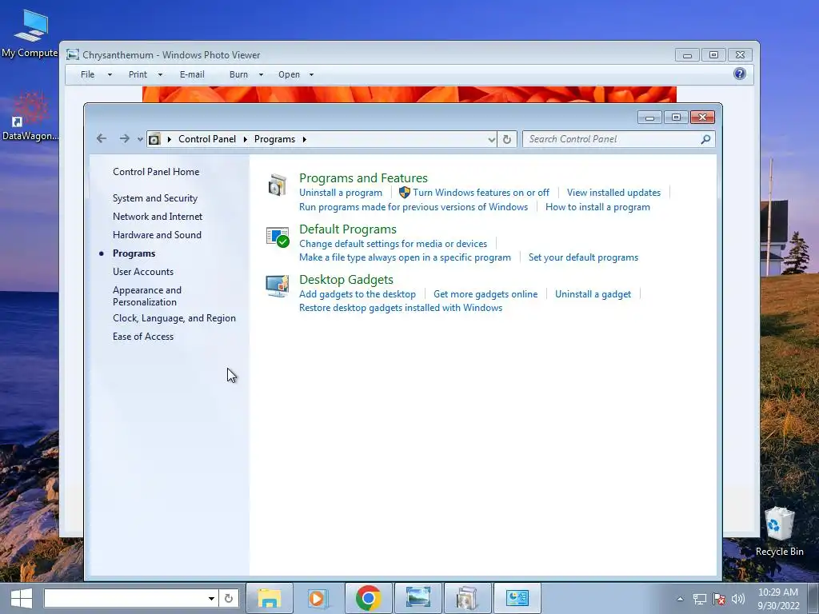Click the refresh button beside address bar
The width and height of the screenshot is (819, 614).
click(506, 139)
